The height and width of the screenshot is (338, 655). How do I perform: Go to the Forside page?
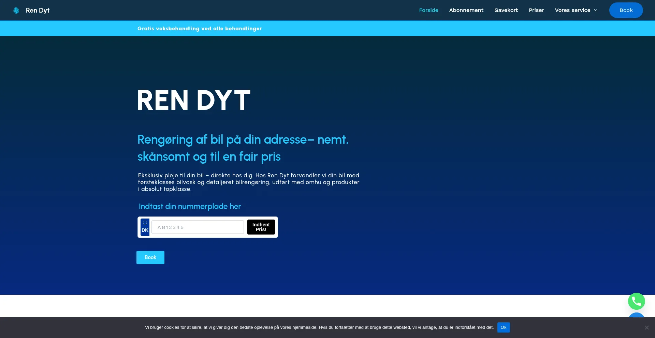tap(428, 11)
